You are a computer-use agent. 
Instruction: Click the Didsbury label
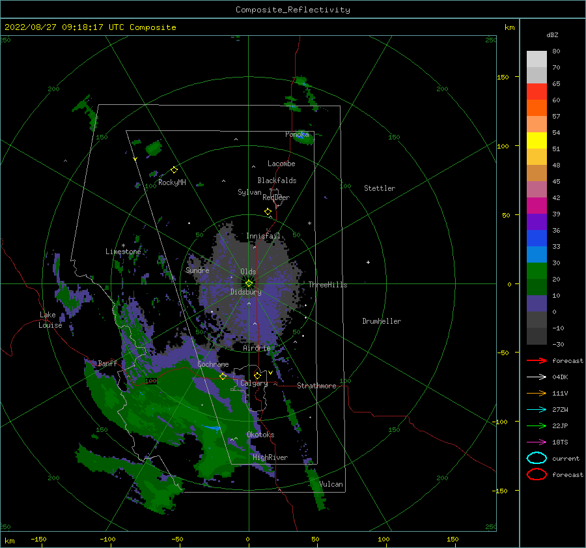coord(245,292)
